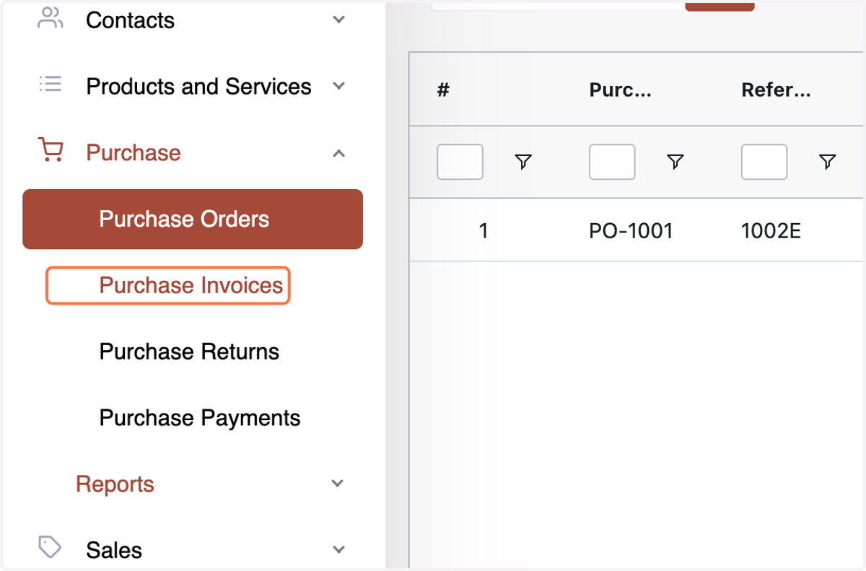
Task: Sort by the Refer... column header
Action: click(x=776, y=90)
